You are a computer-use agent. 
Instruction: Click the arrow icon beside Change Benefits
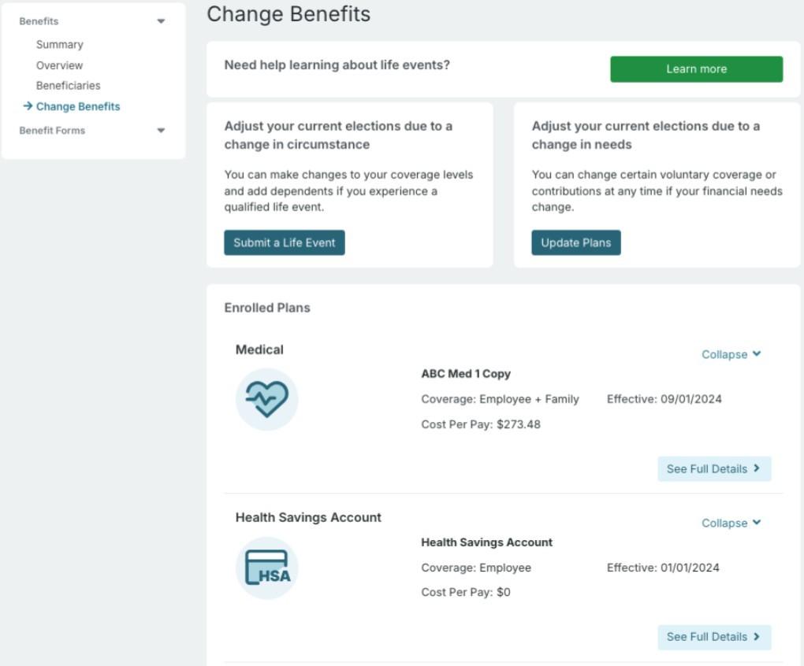click(x=28, y=106)
